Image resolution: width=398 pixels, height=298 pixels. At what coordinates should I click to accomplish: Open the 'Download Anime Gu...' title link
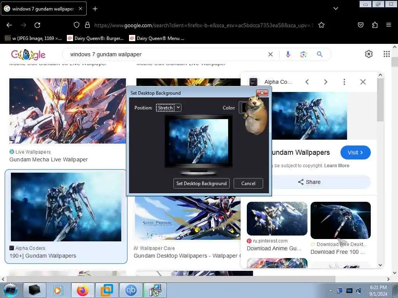click(274, 248)
